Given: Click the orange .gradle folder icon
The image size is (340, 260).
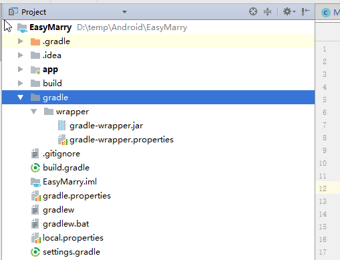Looking at the screenshot, I should tap(35, 41).
